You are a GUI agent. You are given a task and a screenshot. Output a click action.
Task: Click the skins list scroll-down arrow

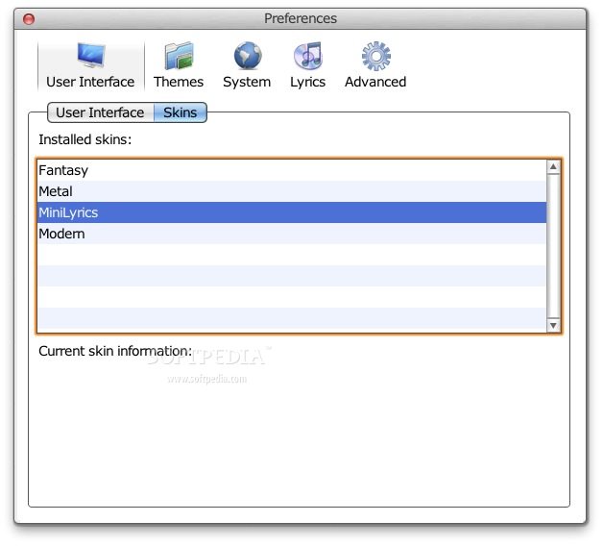[x=553, y=325]
